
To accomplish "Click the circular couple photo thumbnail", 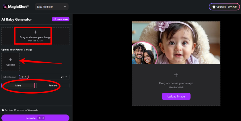I will point(144,53).
